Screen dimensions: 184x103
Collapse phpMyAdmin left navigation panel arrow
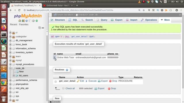(50, 15)
